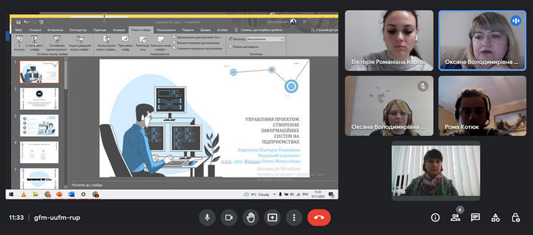Screen dimensions: 533x235
Task: Open the Конструктор ribbon tab
Action: [x=78, y=30]
